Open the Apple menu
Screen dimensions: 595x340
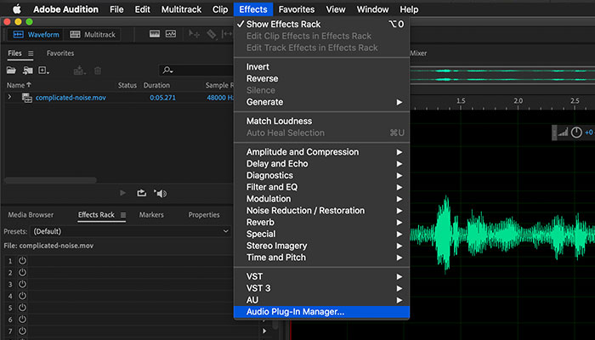coord(17,9)
